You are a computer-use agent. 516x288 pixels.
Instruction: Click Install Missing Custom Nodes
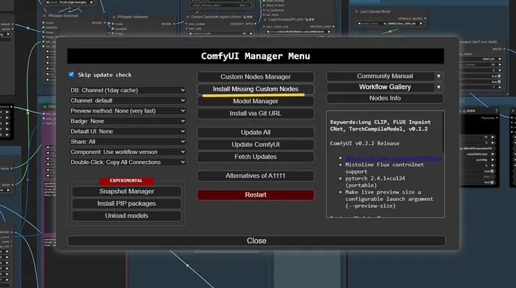[x=255, y=89]
